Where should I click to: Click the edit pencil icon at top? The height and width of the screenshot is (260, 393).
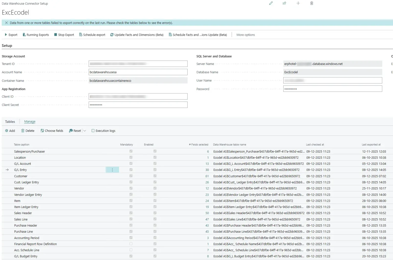click(x=271, y=3)
